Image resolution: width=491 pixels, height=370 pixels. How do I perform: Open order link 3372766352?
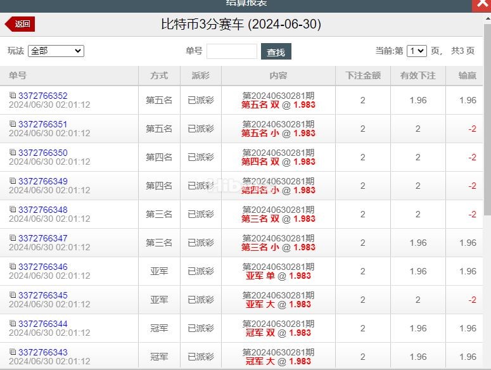[43, 96]
